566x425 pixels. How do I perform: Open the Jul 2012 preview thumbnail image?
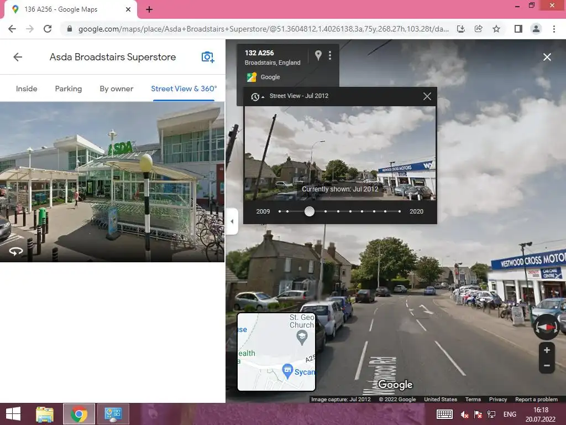pyautogui.click(x=340, y=153)
